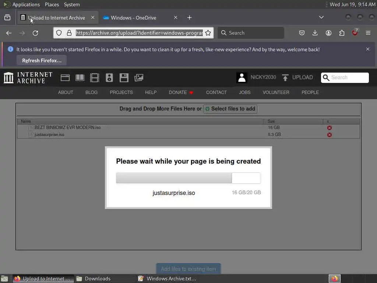The height and width of the screenshot is (283, 377).
Task: Click the Refresh Firefox button
Action: point(42,60)
